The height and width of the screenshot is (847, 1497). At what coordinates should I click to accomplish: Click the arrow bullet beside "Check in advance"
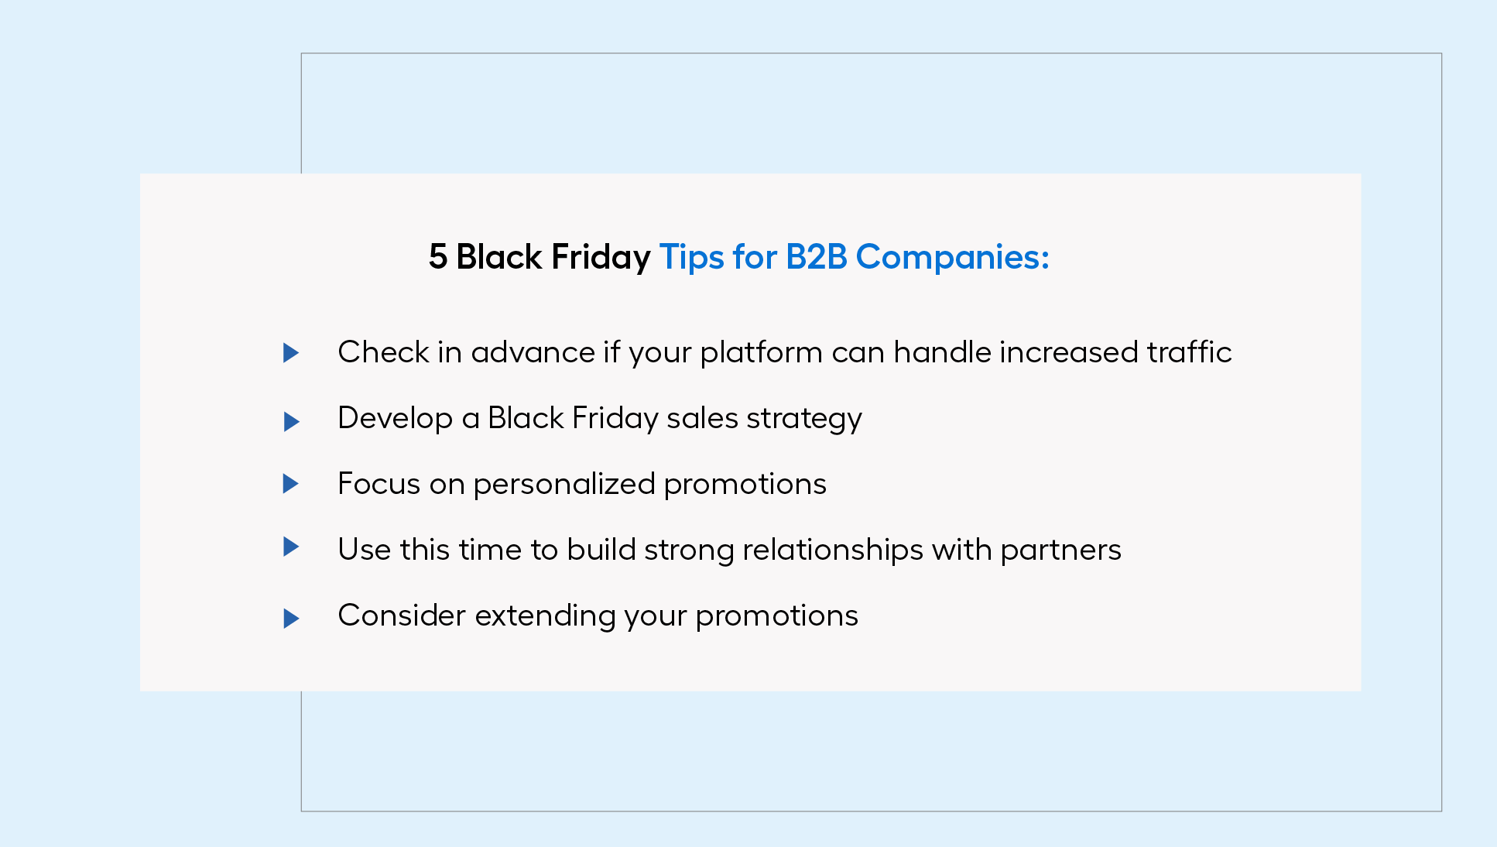coord(291,353)
